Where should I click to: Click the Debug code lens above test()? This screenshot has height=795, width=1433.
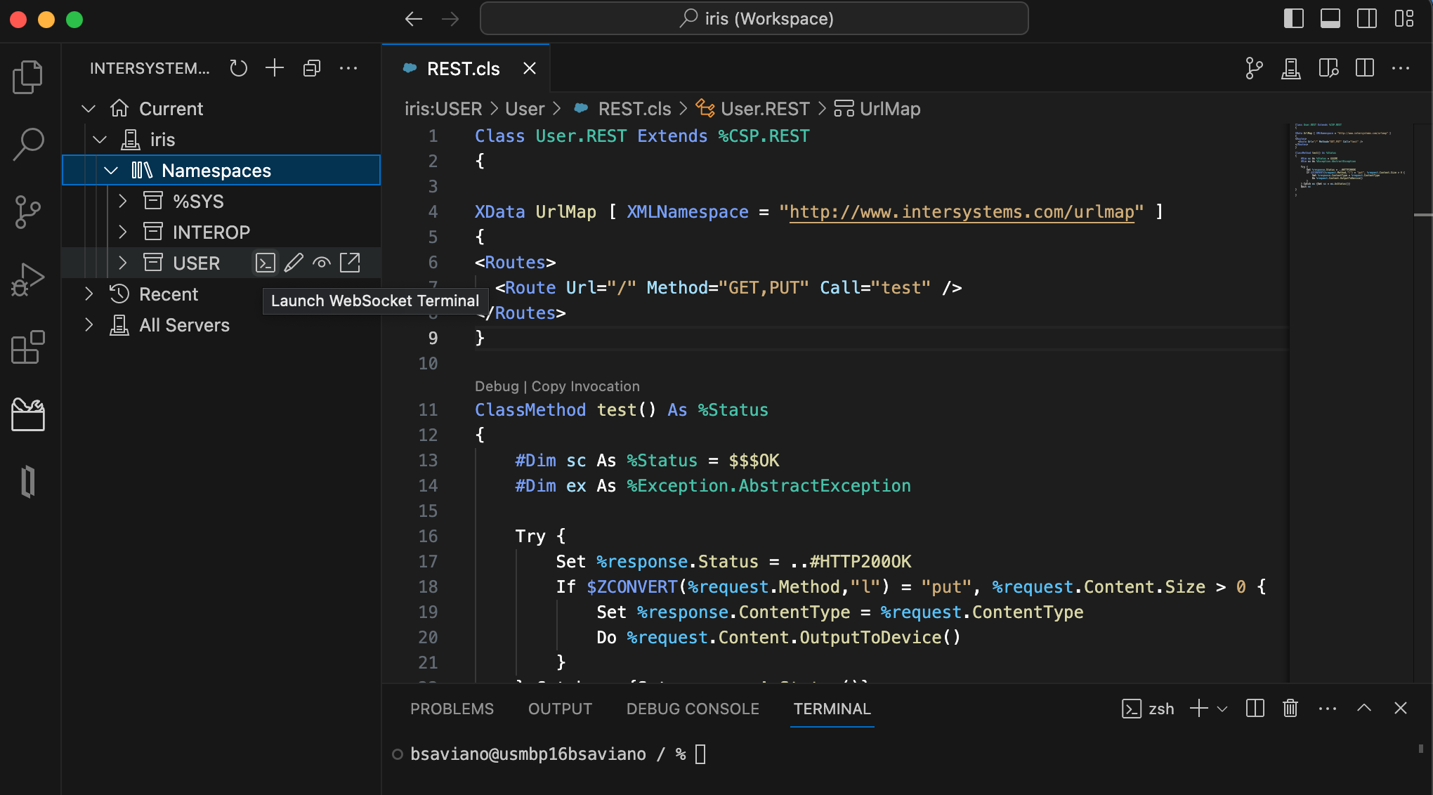pyautogui.click(x=496, y=386)
